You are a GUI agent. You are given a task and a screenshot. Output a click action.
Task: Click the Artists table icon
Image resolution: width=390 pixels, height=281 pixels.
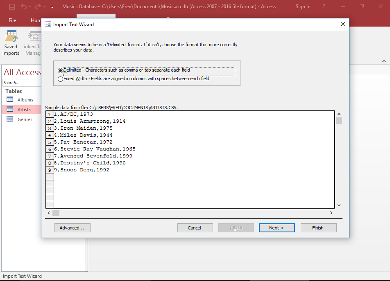10,109
